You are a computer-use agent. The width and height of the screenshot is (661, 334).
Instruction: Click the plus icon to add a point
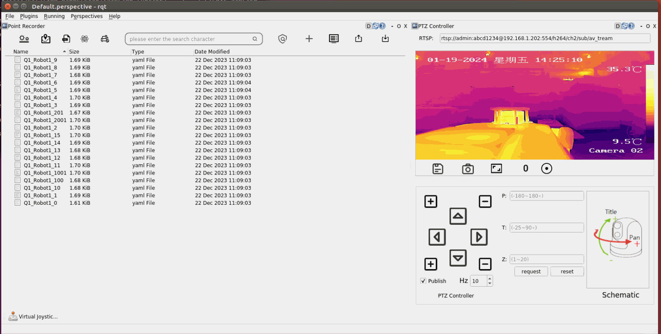(x=309, y=39)
